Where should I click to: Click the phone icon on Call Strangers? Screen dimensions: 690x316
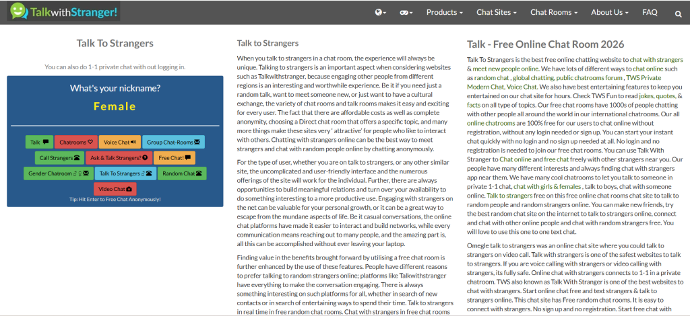[77, 158]
